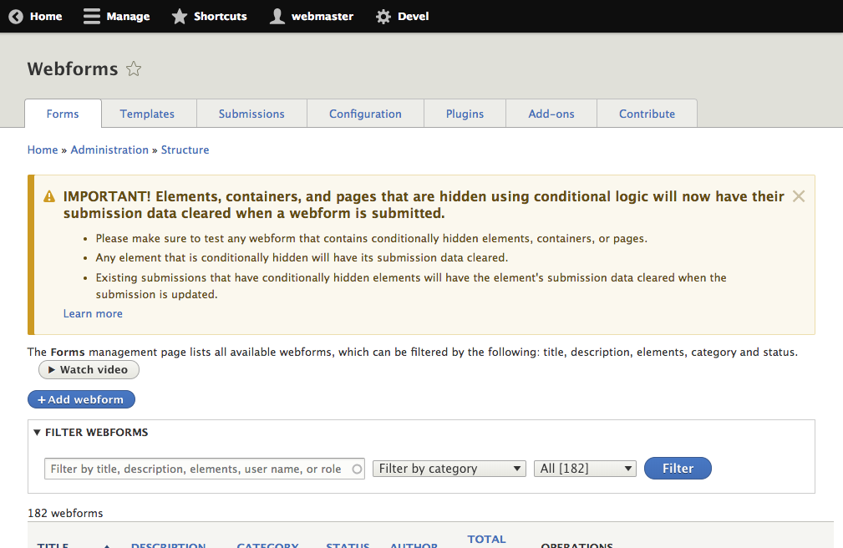Open the Learn more link
This screenshot has width=843, height=548.
point(92,313)
